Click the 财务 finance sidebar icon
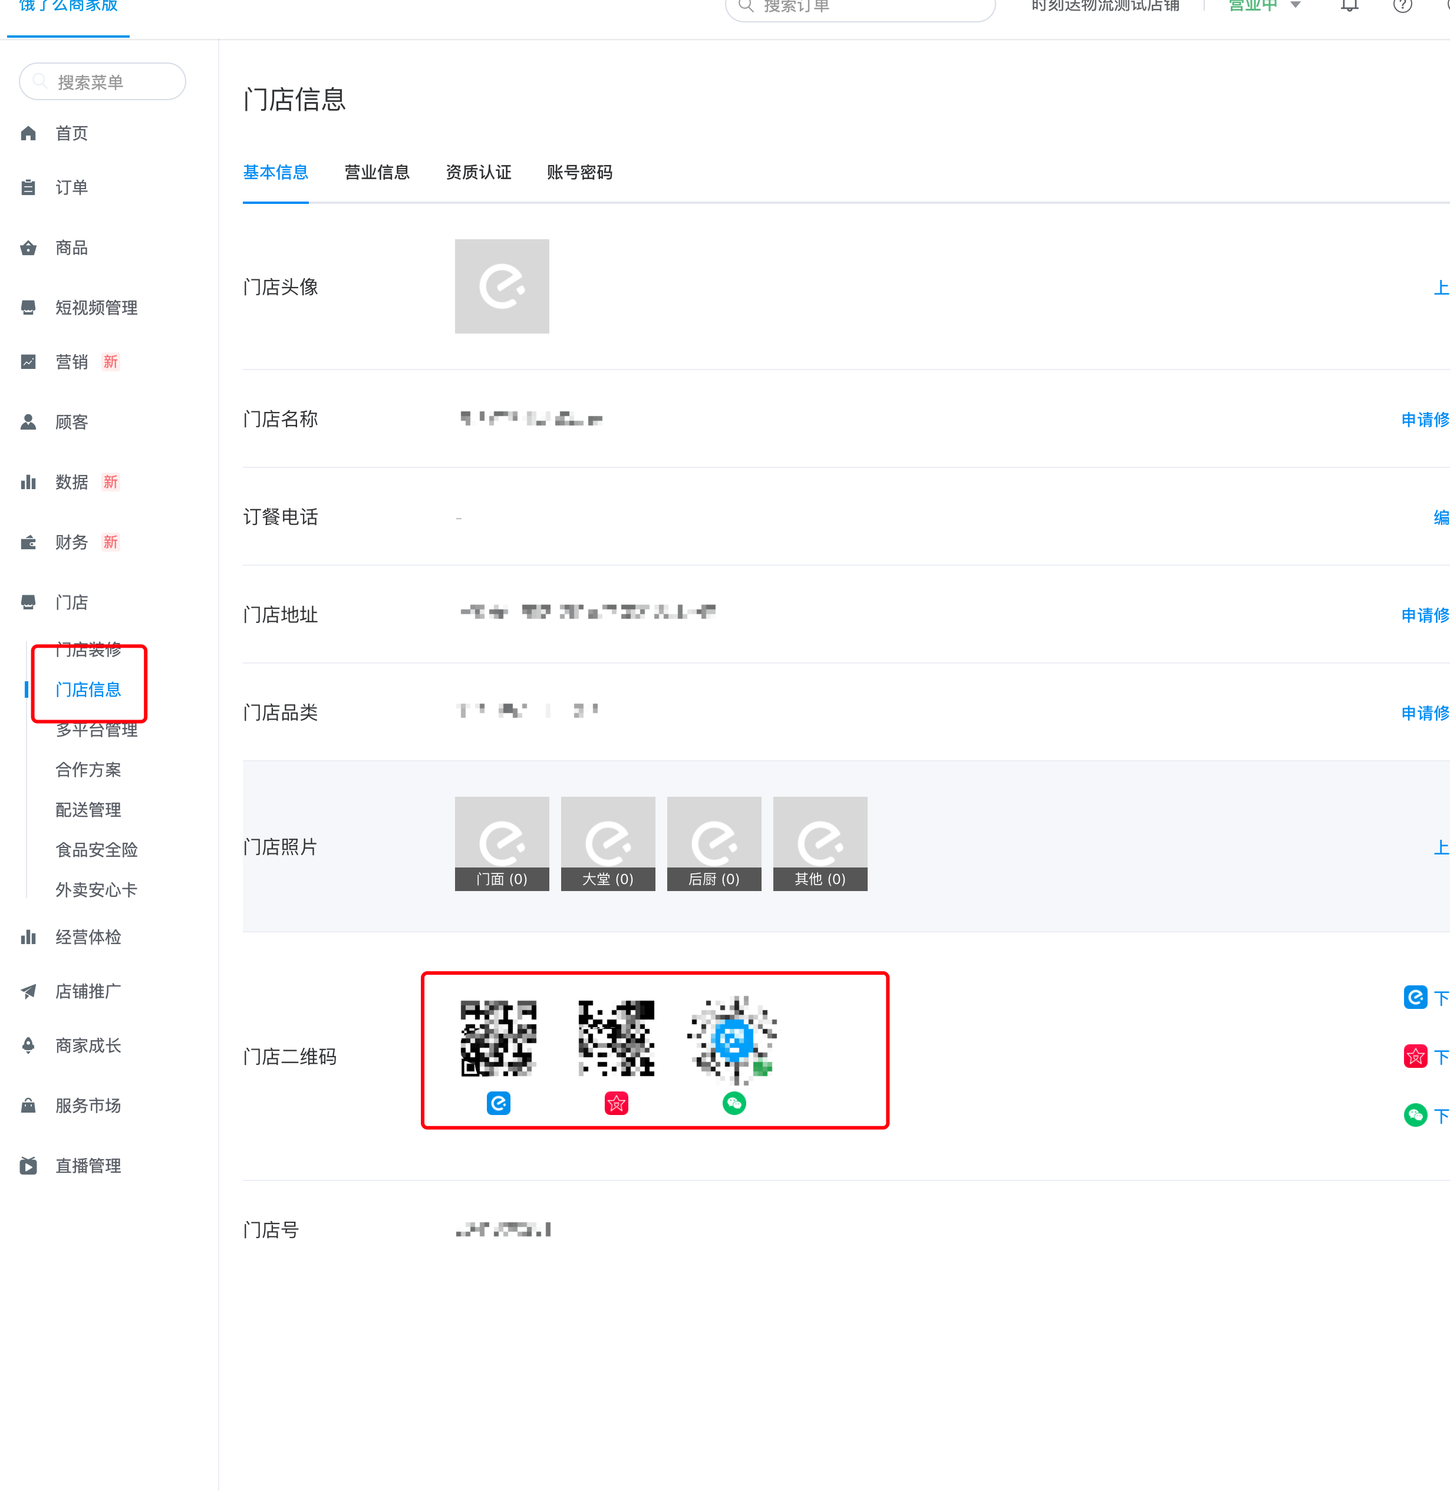1450x1491 pixels. coord(28,542)
